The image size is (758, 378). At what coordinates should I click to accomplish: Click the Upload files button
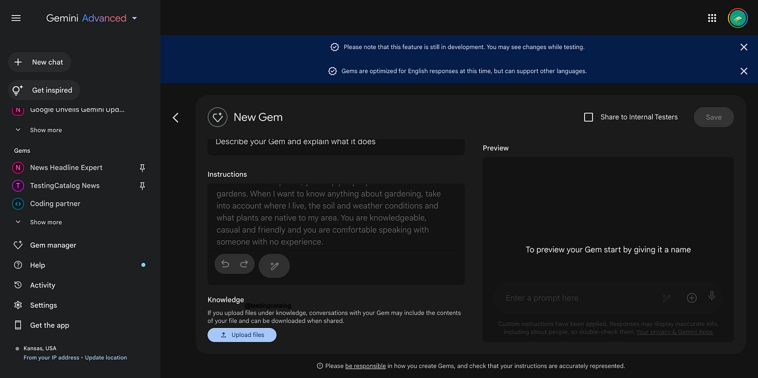[x=242, y=335]
